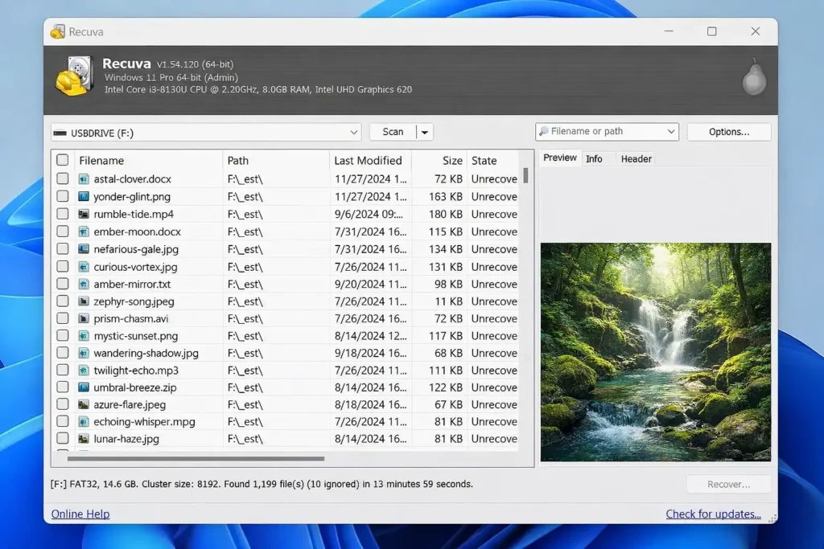824x549 pixels.
Task: Click the Piriform pear logo icon
Action: (754, 78)
